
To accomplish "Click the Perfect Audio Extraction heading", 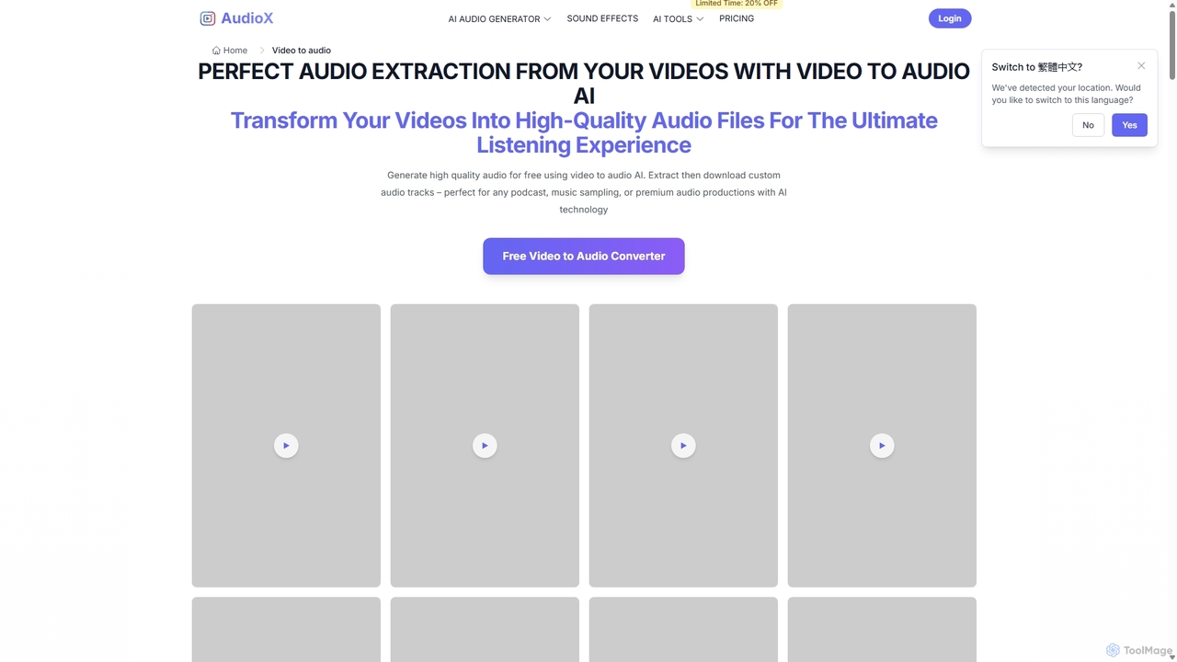I will 584,84.
